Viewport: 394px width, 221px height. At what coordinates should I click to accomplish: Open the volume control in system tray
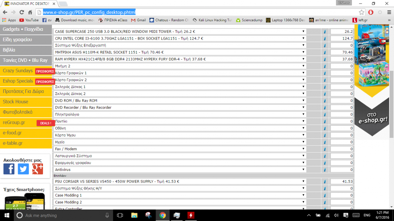(336, 215)
